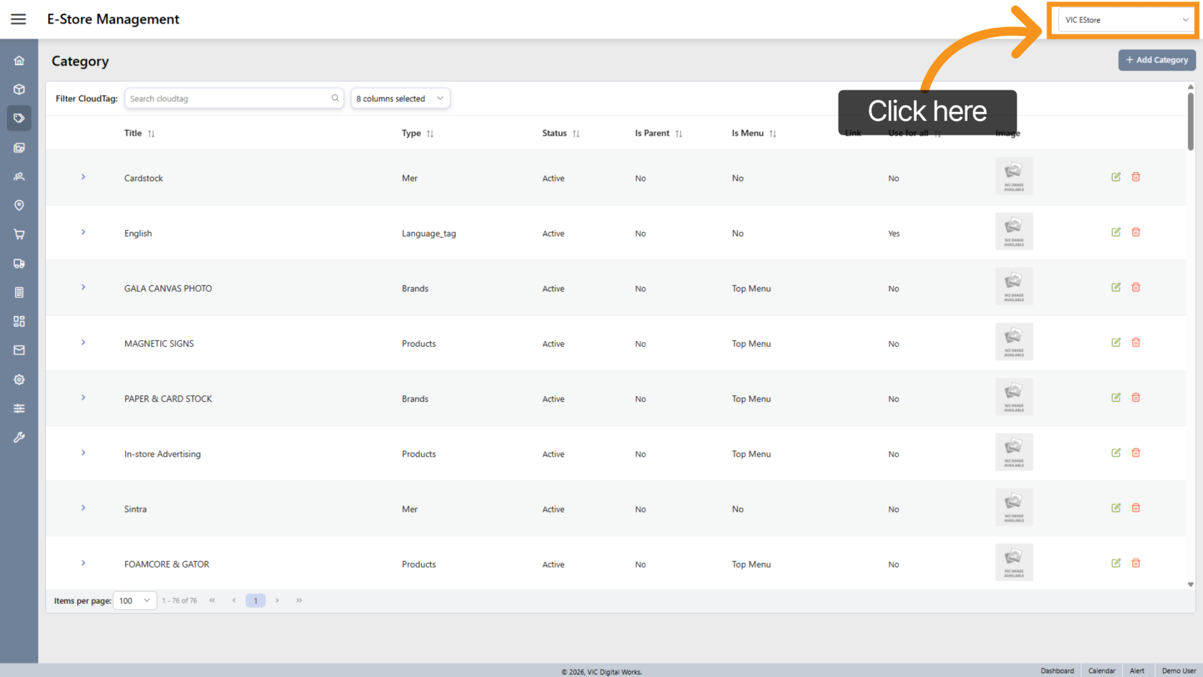The image size is (1203, 677).
Task: Change items per page dropdown
Action: pos(135,601)
